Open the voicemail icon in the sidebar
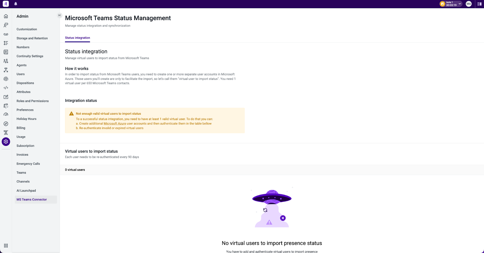Viewport: 484px width, 253px height. coord(6,34)
